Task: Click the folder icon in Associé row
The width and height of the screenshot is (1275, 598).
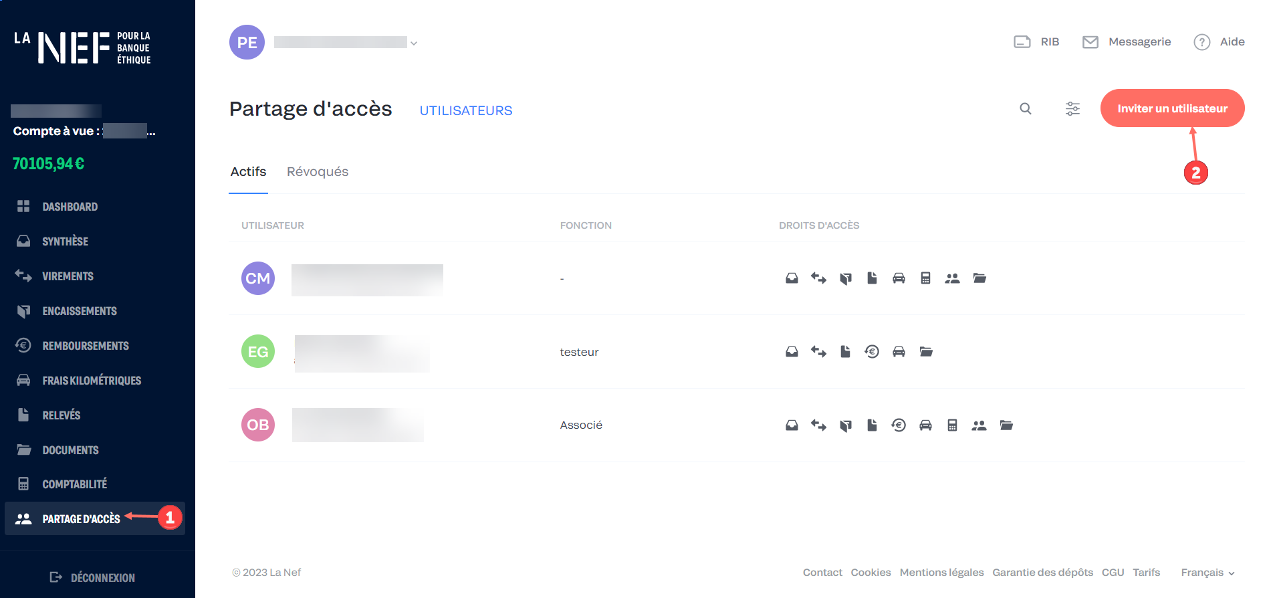Action: coord(1006,425)
